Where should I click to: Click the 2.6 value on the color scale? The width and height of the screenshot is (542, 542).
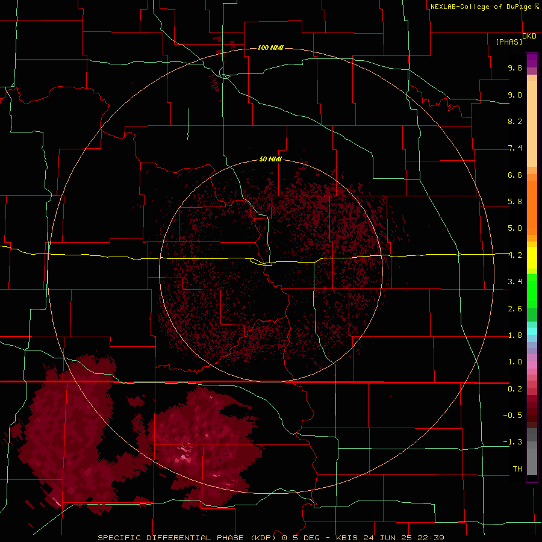[515, 309]
